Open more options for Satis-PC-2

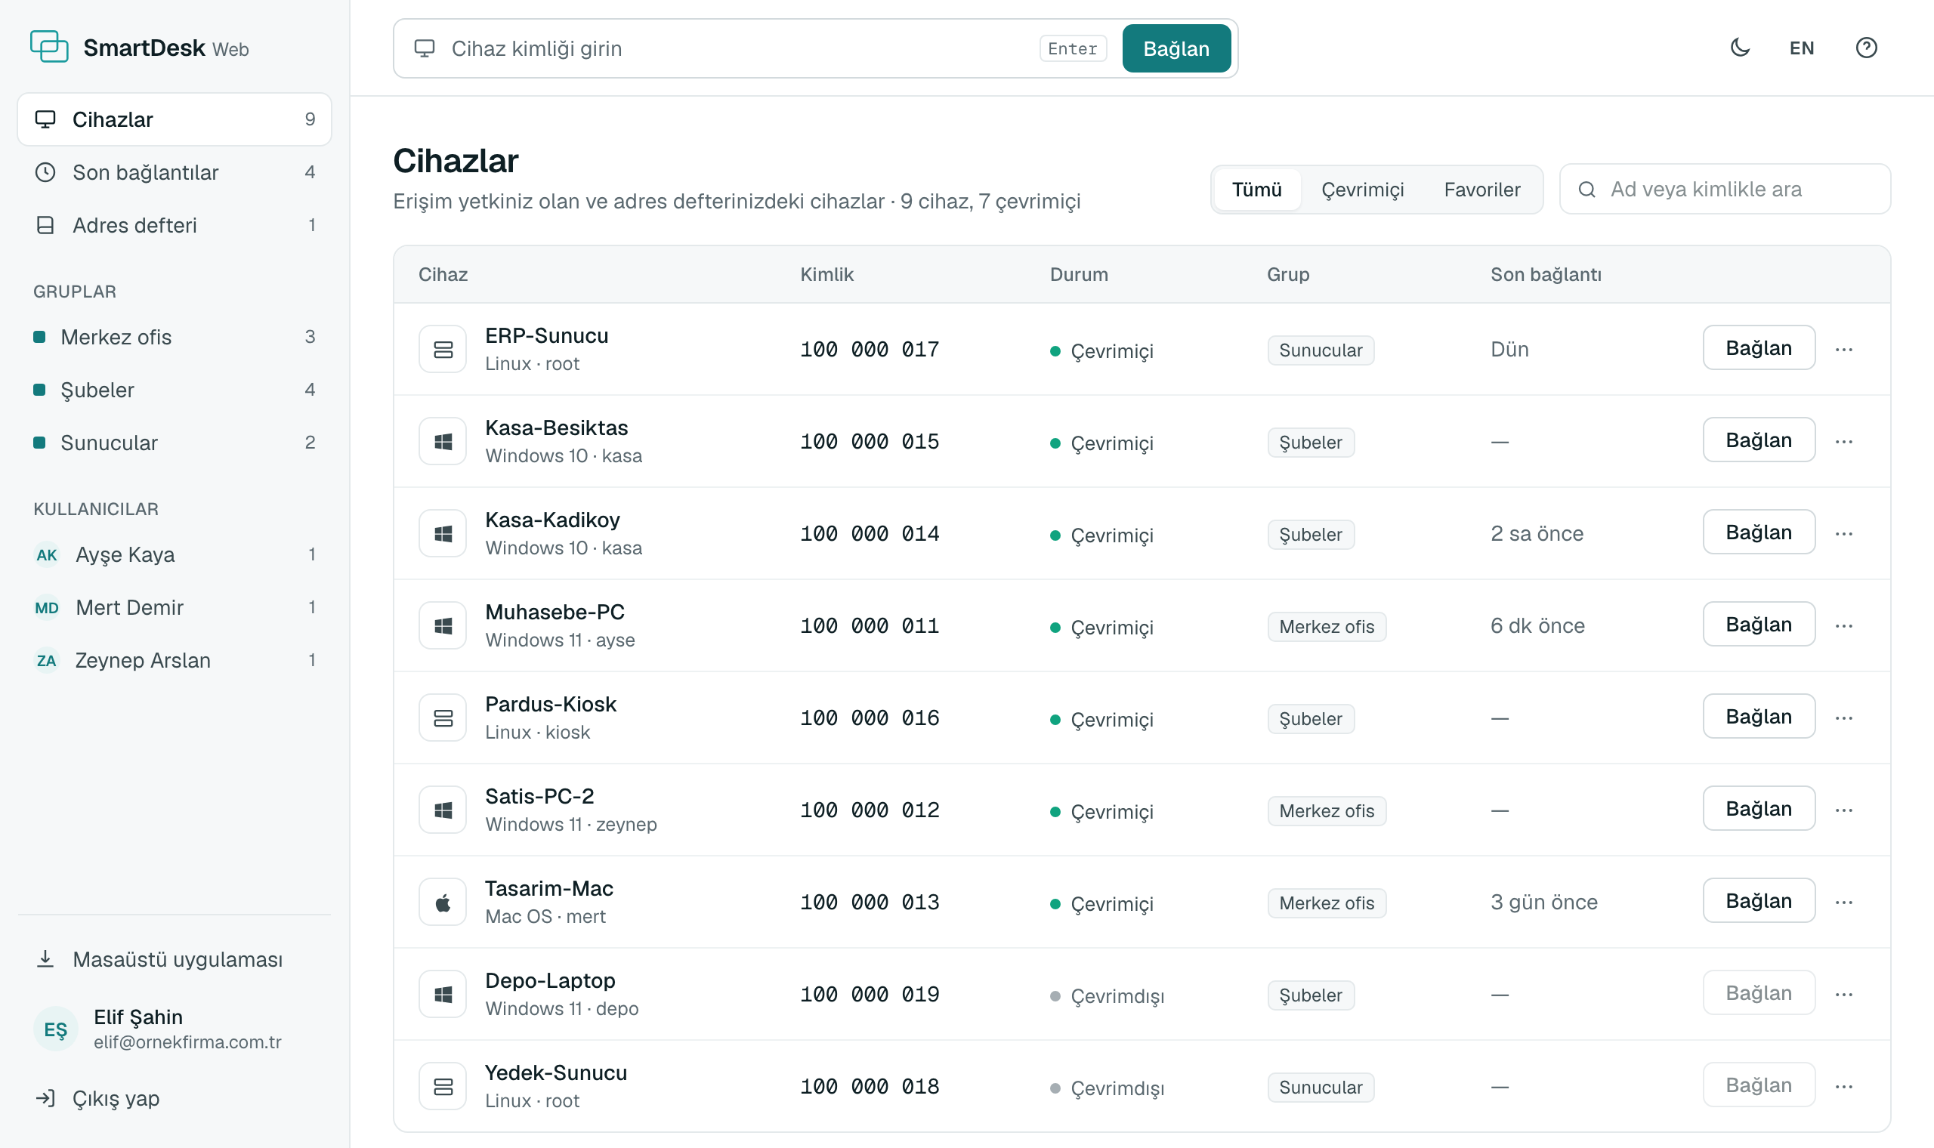tap(1843, 810)
